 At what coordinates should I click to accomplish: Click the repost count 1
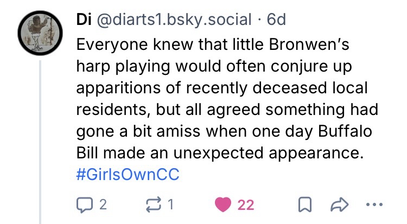click(x=170, y=204)
